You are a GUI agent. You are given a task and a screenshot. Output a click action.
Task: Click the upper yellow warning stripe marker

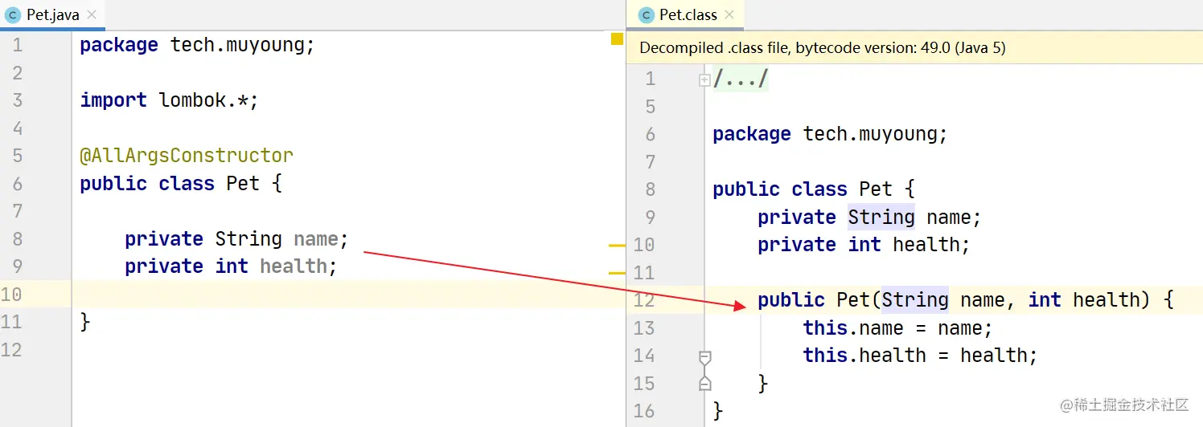click(x=617, y=245)
